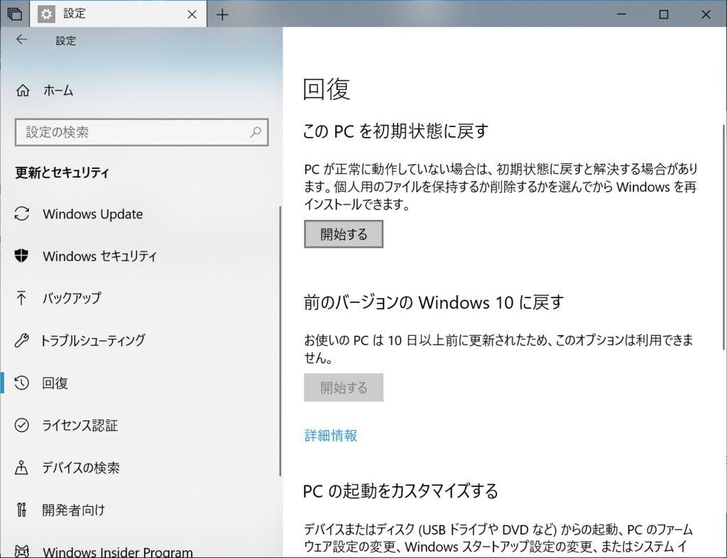The width and height of the screenshot is (727, 558).
Task: Click the home icon beside ホーム
Action: point(23,90)
